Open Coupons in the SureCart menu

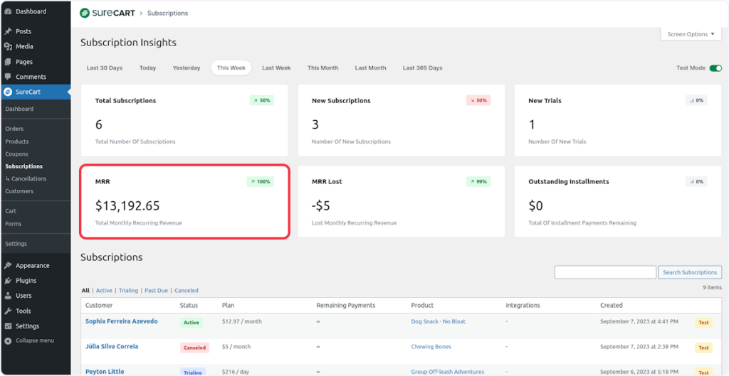click(17, 154)
